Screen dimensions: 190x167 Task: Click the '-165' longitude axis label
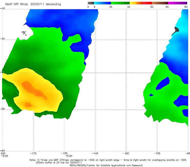(x=95, y=153)
